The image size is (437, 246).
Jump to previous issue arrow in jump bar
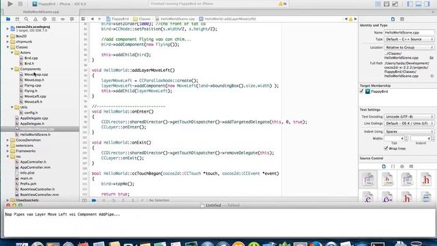click(x=346, y=19)
